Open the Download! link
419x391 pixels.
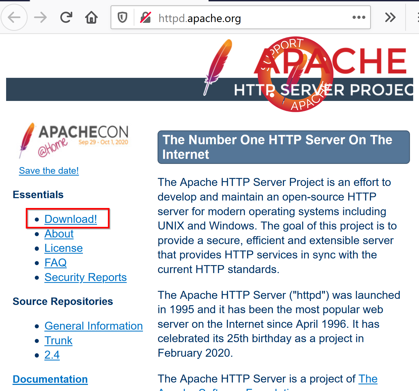coord(71,219)
